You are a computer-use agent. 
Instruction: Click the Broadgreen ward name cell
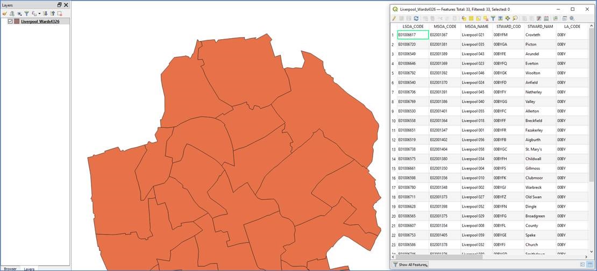541,216
